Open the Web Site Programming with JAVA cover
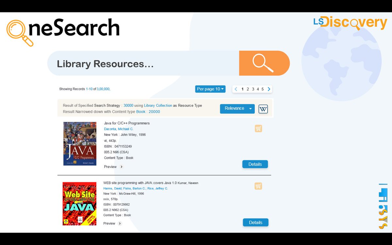This screenshot has height=245, width=392. 79,204
